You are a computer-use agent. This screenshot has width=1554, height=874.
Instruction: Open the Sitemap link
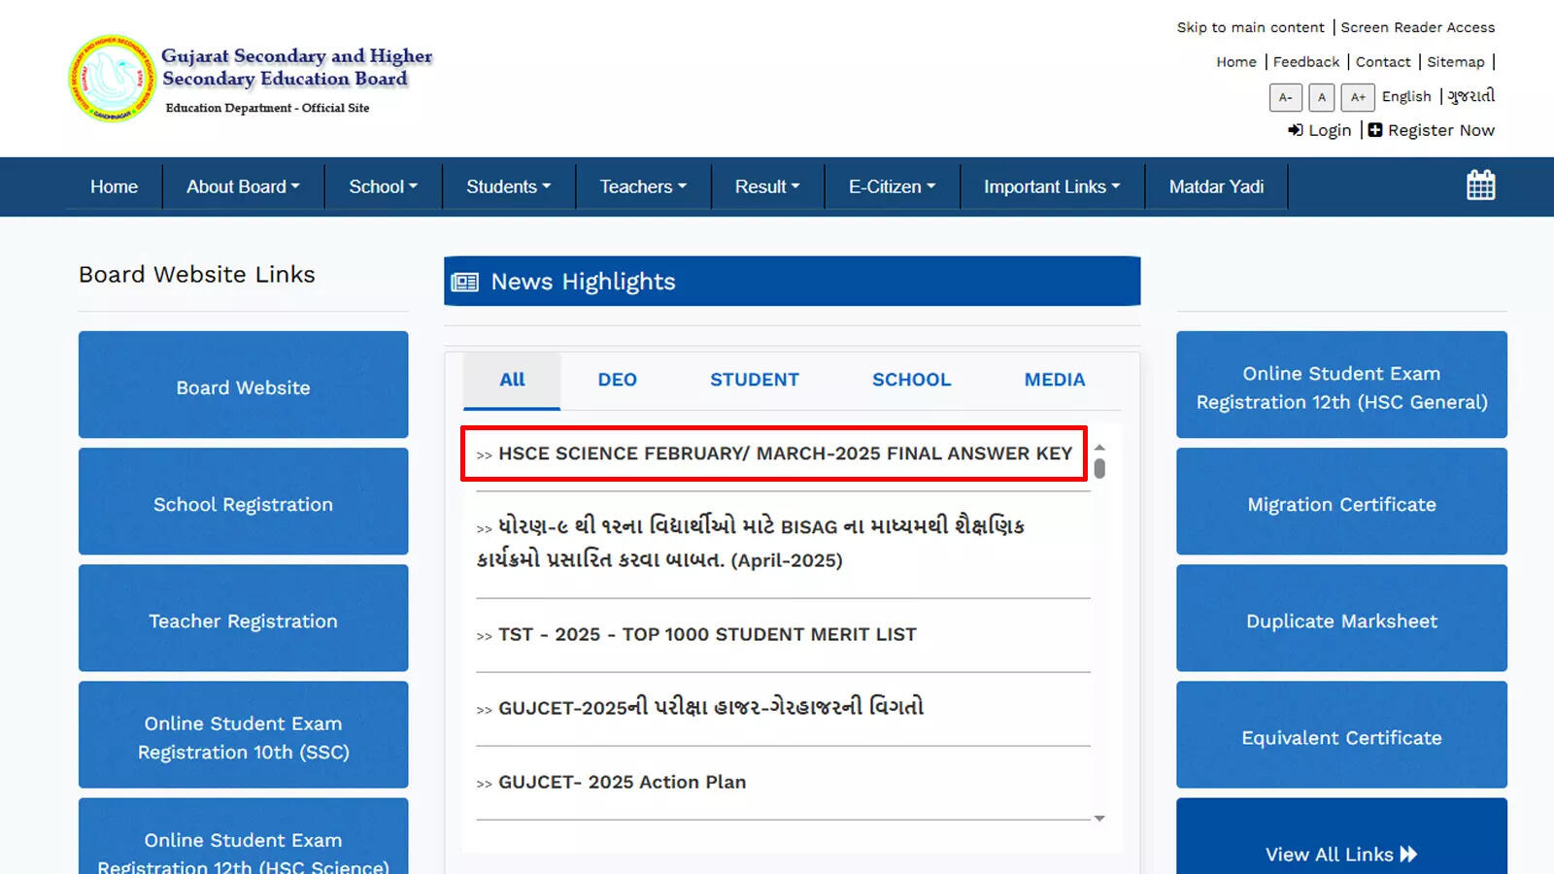[x=1455, y=62]
